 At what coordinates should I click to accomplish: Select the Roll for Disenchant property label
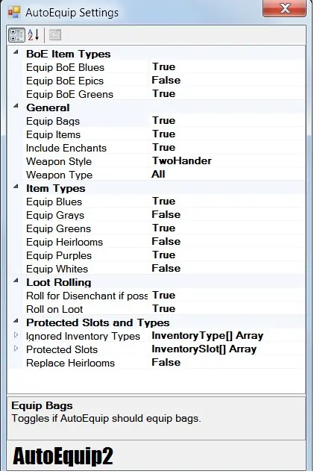point(87,296)
